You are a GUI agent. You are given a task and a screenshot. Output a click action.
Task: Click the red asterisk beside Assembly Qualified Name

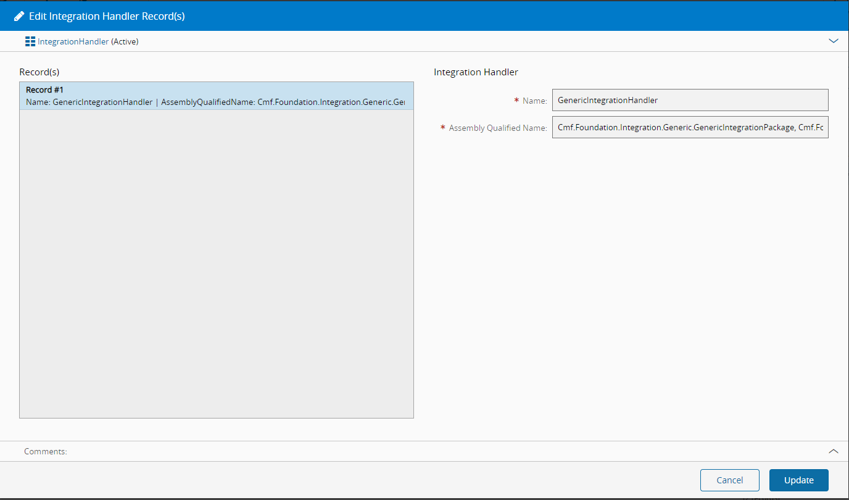[x=442, y=128]
